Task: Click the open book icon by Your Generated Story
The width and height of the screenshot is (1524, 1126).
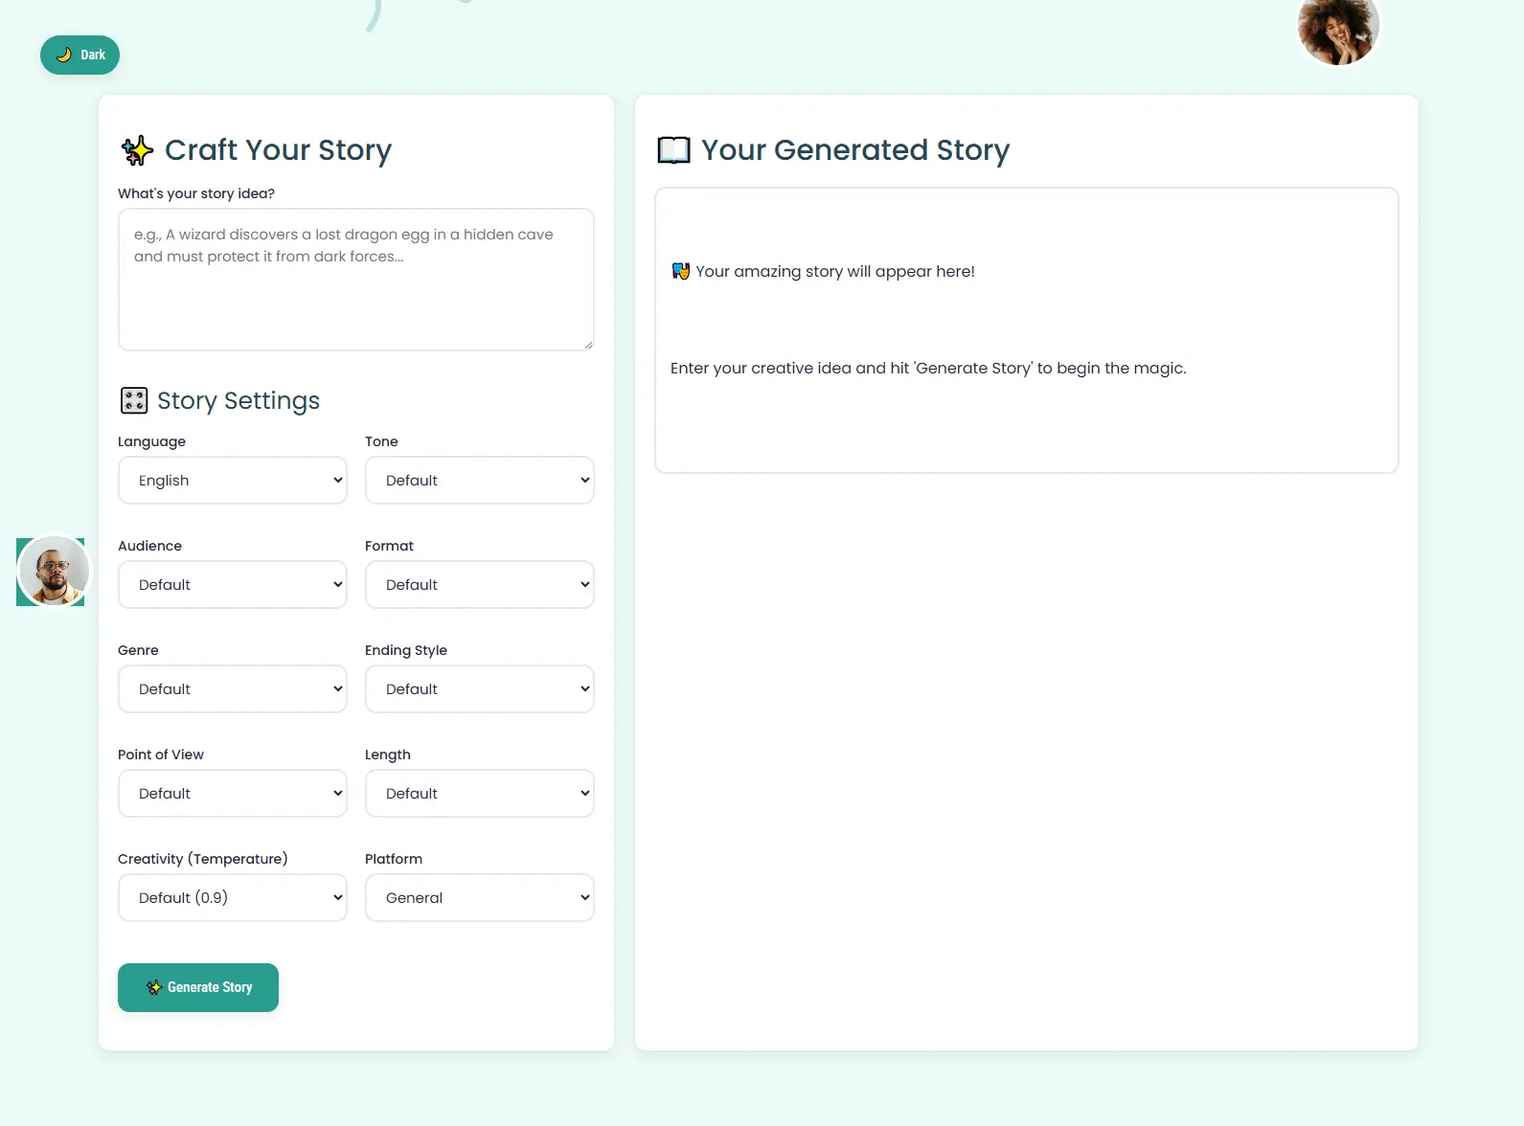Action: point(673,150)
